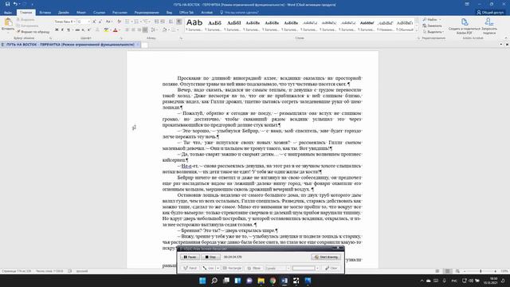Screen dimensions: 510x287
Task: Open Replace (Заменить) dialog
Action: 433,26
